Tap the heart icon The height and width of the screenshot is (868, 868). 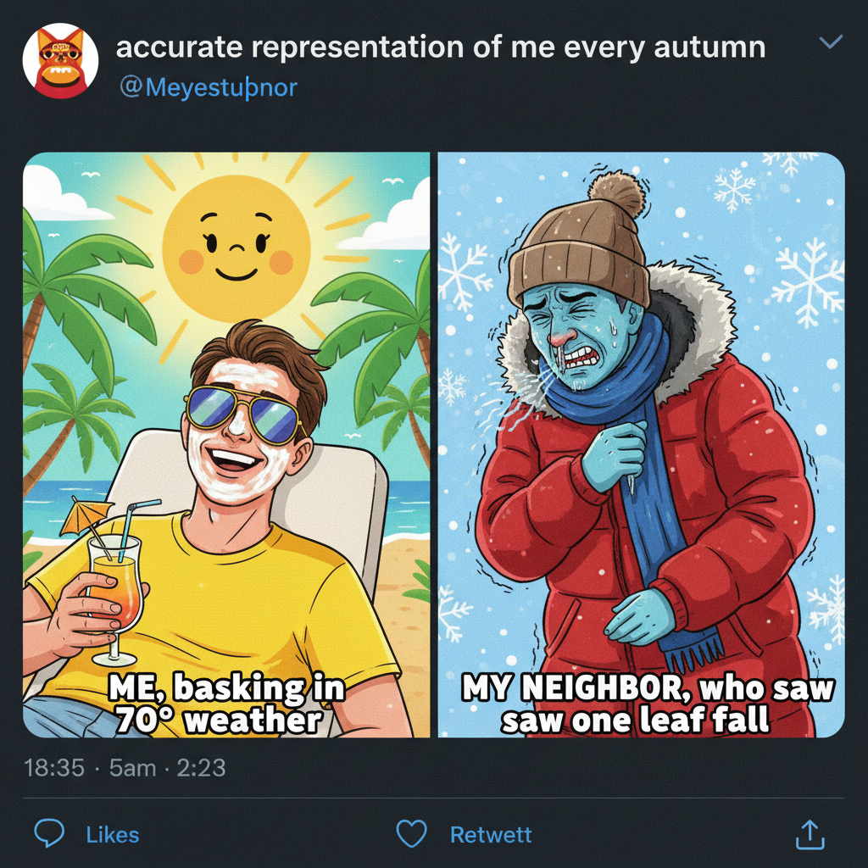tap(412, 834)
